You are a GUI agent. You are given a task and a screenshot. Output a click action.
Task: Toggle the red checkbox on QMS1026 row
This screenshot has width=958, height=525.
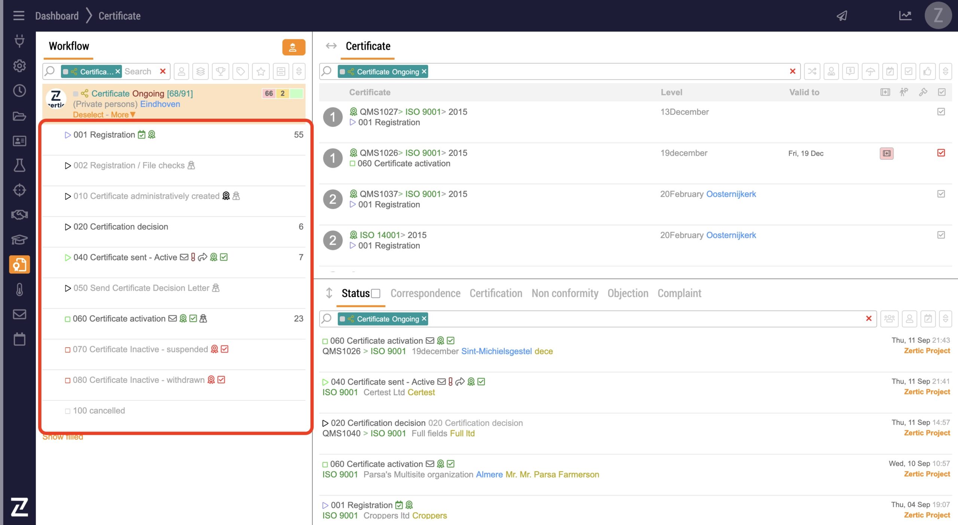click(x=941, y=153)
